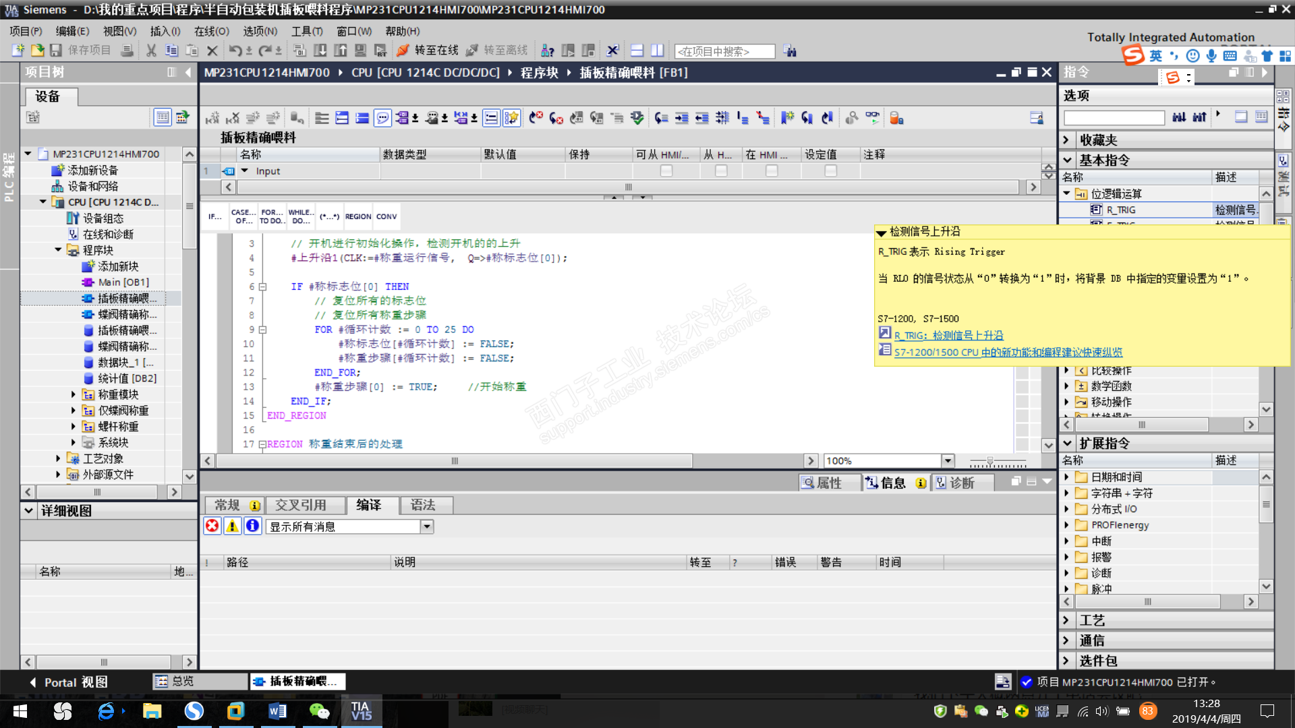Expand the 称重模块 folder in project tree

pos(74,394)
